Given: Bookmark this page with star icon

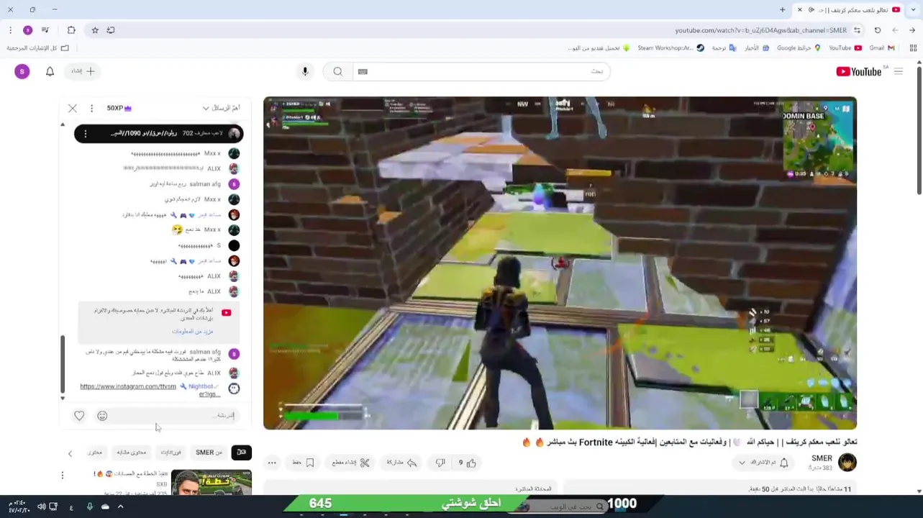Looking at the screenshot, I should point(95,30).
